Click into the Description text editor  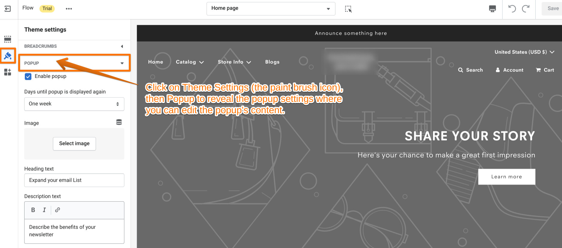click(x=74, y=231)
